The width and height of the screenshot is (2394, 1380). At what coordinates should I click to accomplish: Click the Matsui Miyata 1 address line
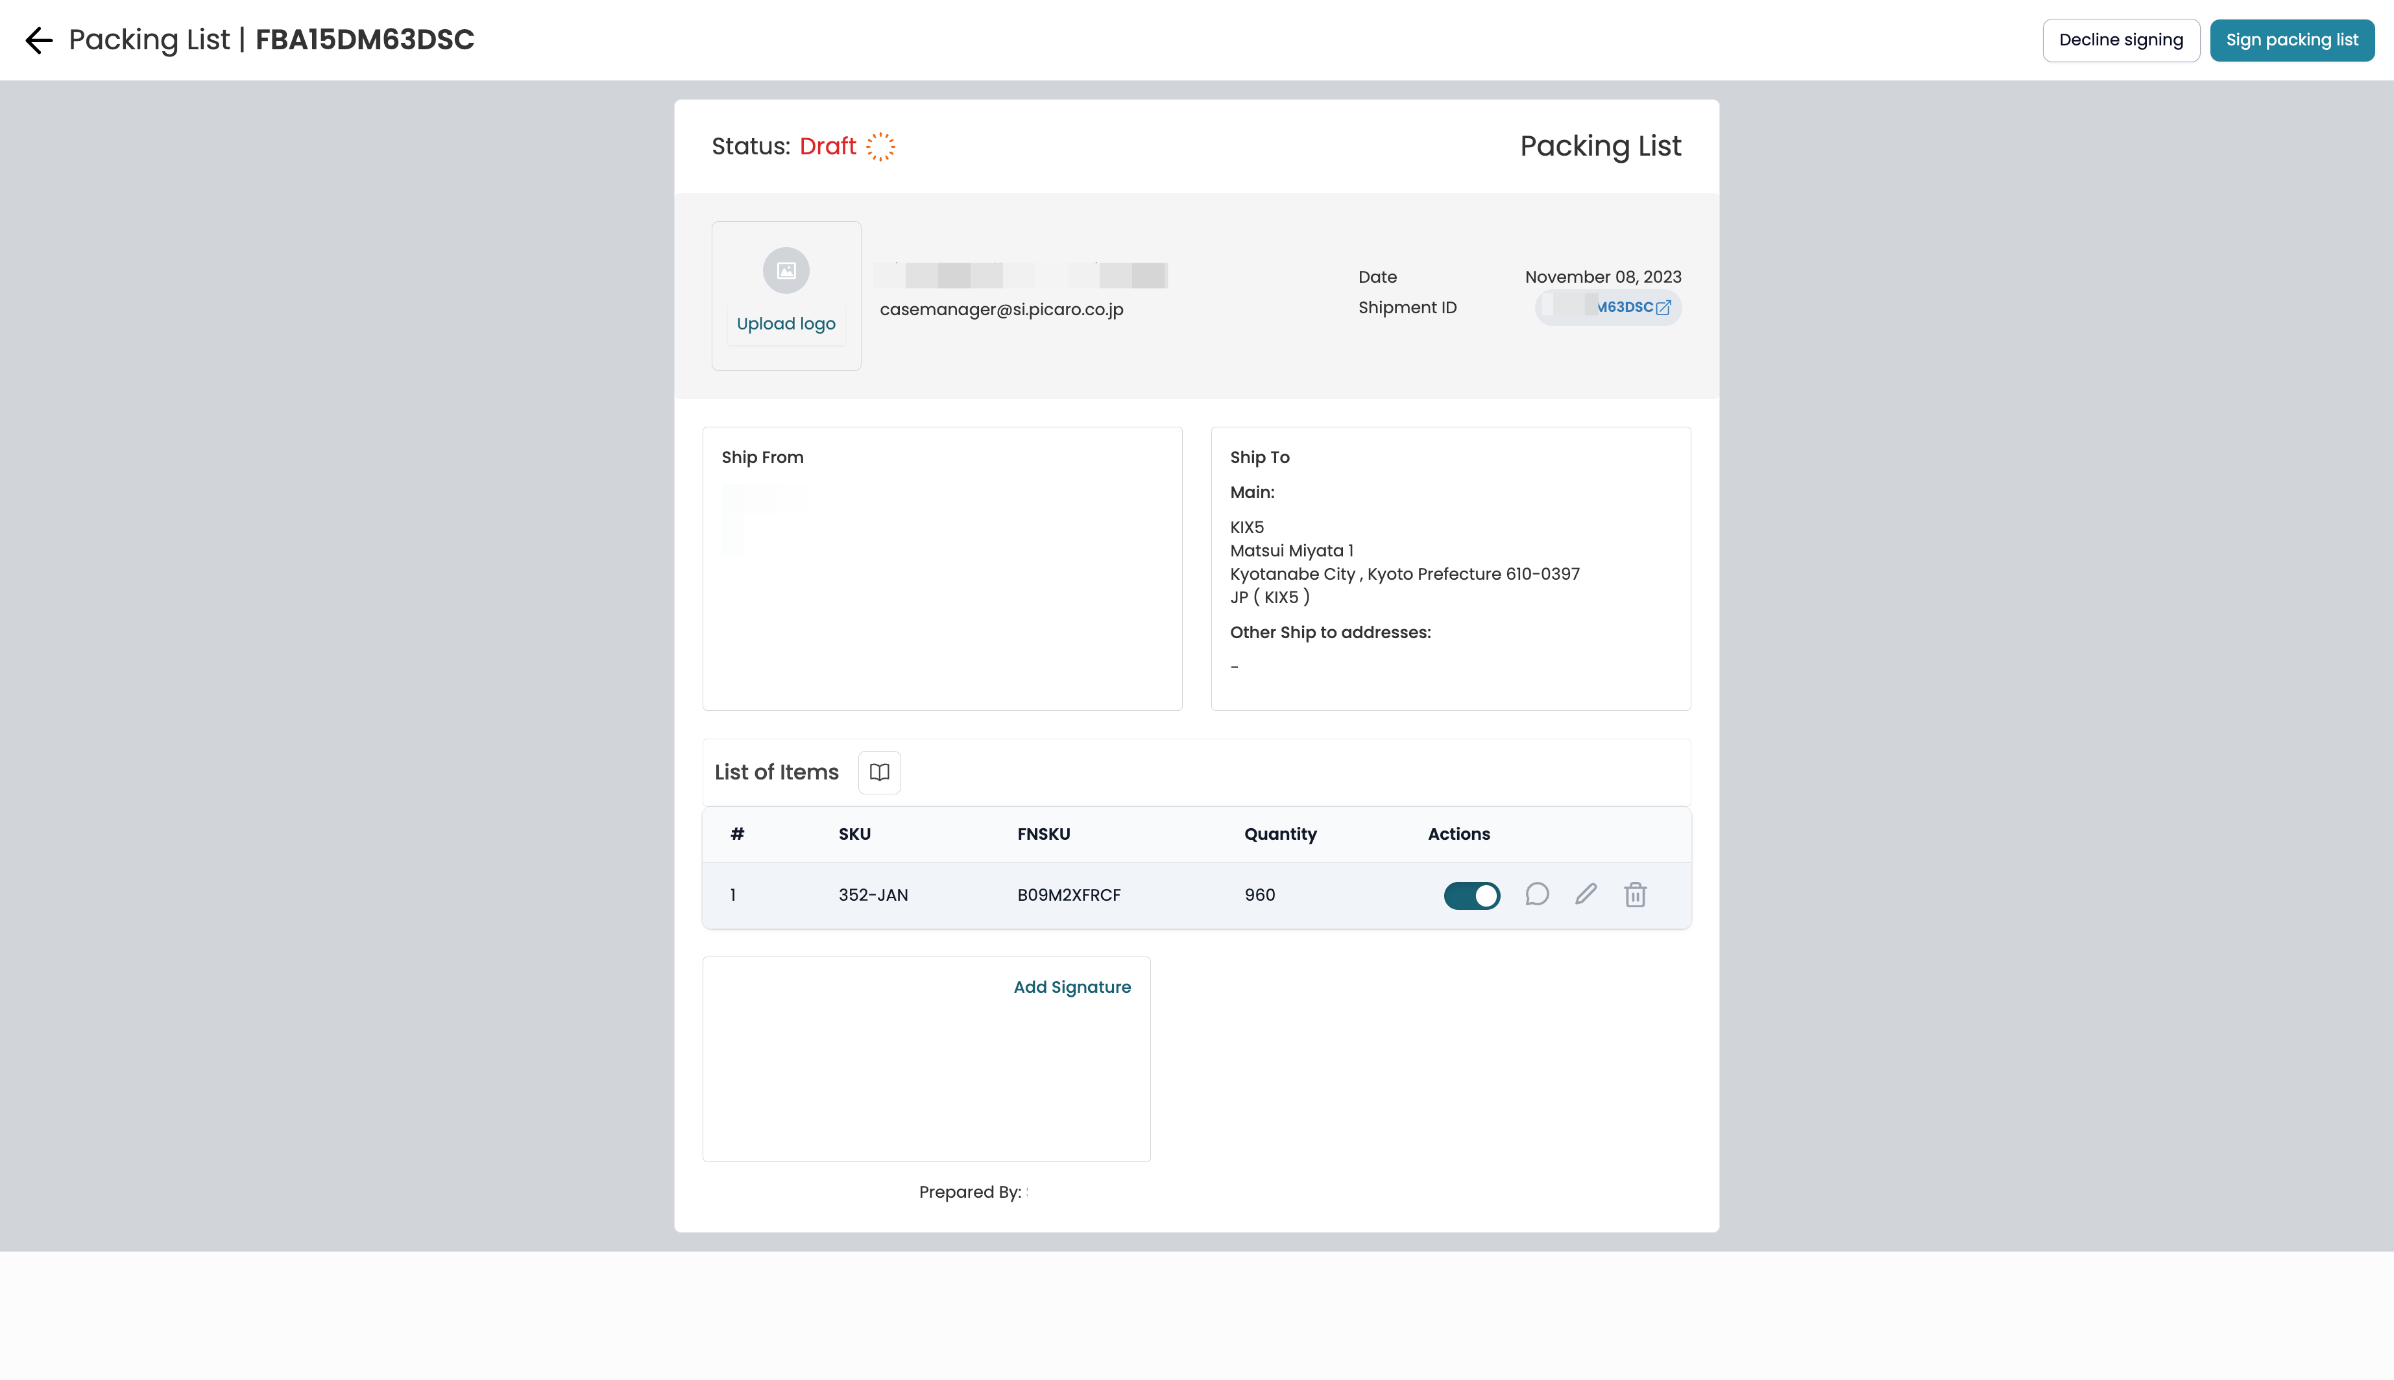[1291, 551]
